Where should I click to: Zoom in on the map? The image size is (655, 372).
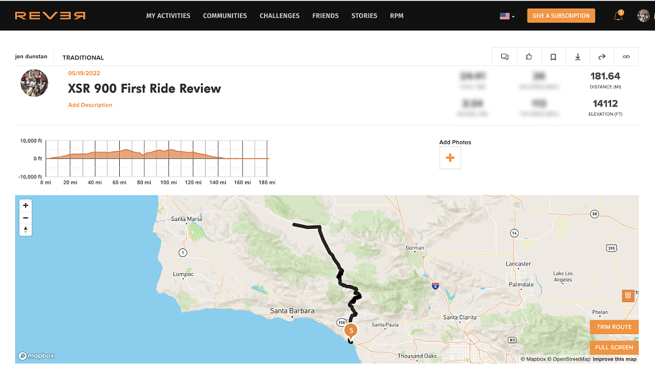26,205
